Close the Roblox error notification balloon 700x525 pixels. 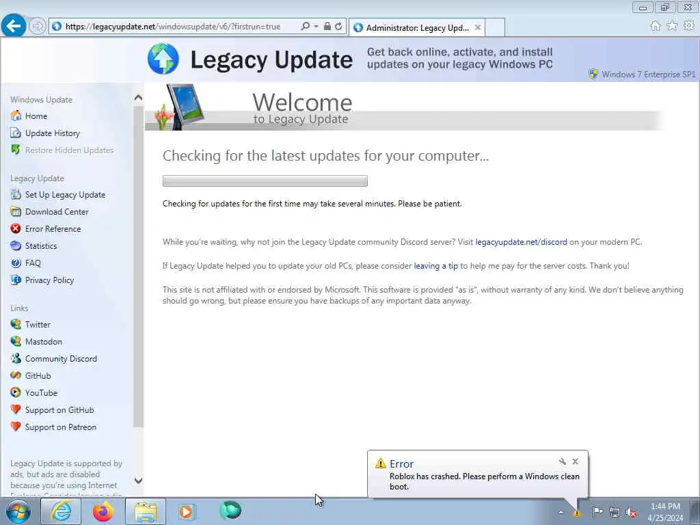click(576, 461)
